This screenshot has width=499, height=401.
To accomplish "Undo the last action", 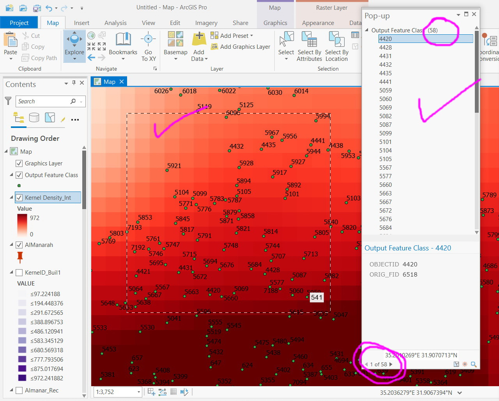I will pyautogui.click(x=49, y=8).
